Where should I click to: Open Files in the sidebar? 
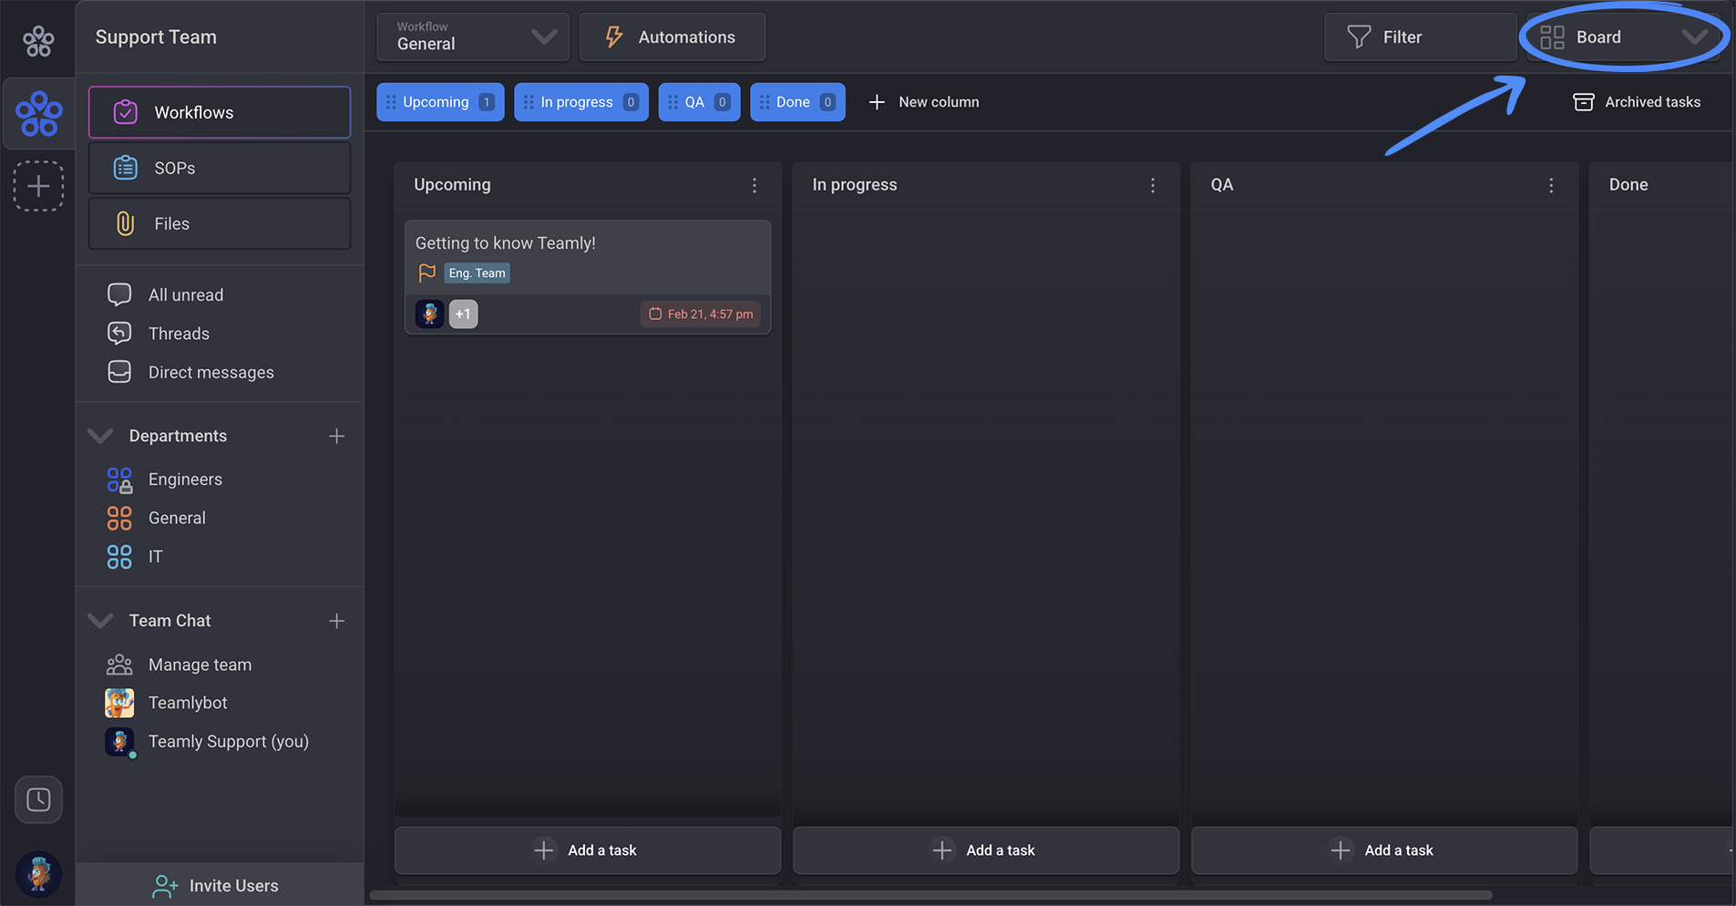pos(220,223)
